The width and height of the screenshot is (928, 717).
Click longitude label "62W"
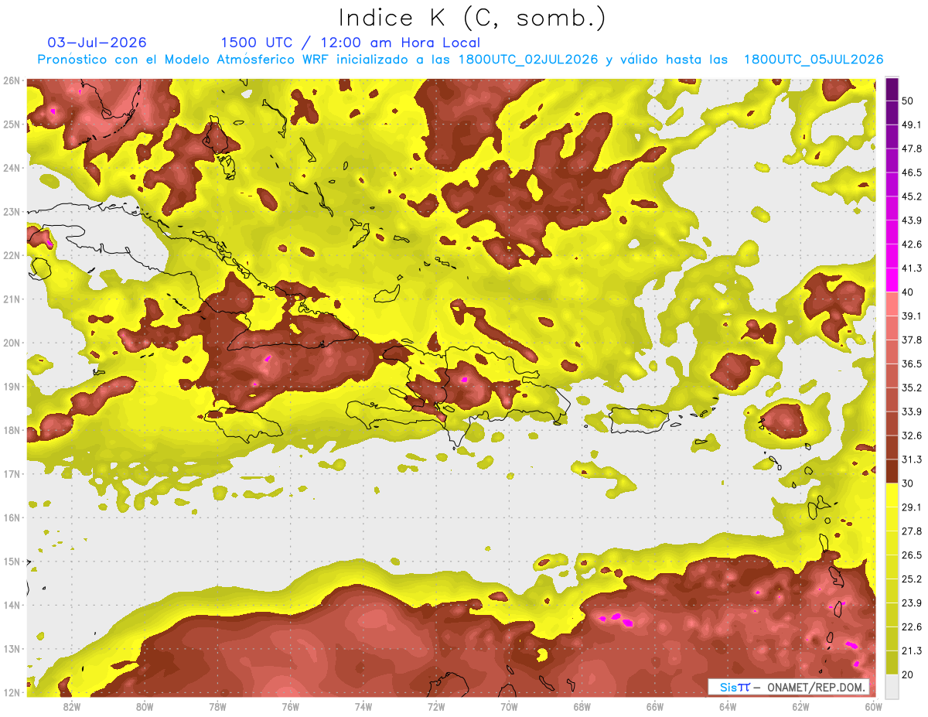[800, 706]
